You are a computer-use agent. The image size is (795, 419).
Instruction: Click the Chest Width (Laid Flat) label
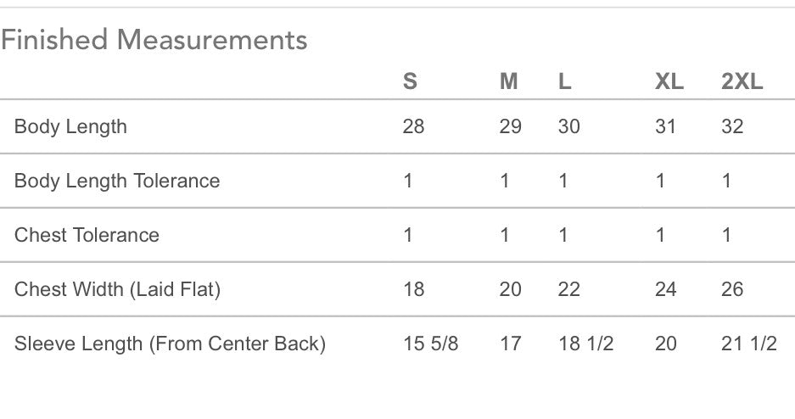pyautogui.click(x=118, y=289)
